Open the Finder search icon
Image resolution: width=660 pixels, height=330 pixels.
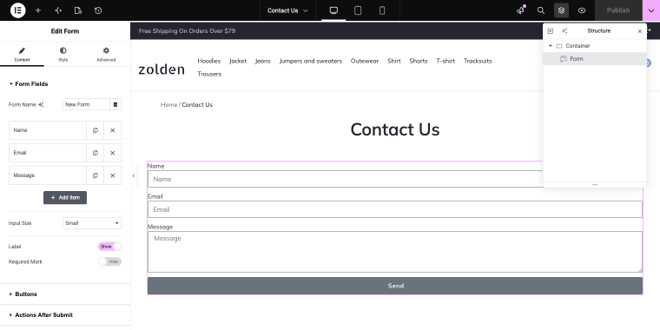[x=541, y=10]
